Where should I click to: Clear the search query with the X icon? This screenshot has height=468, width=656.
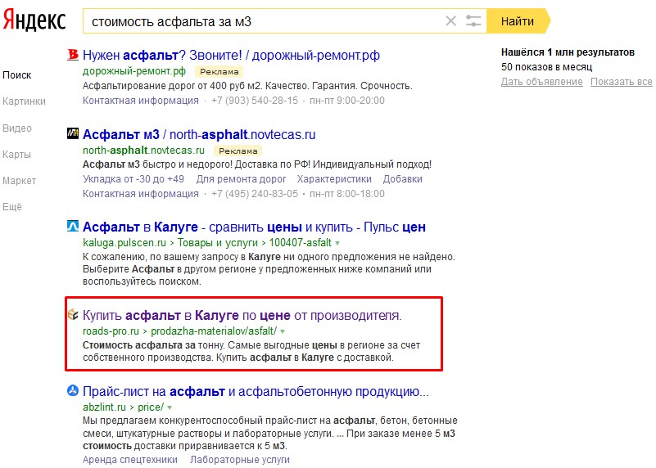tap(450, 21)
